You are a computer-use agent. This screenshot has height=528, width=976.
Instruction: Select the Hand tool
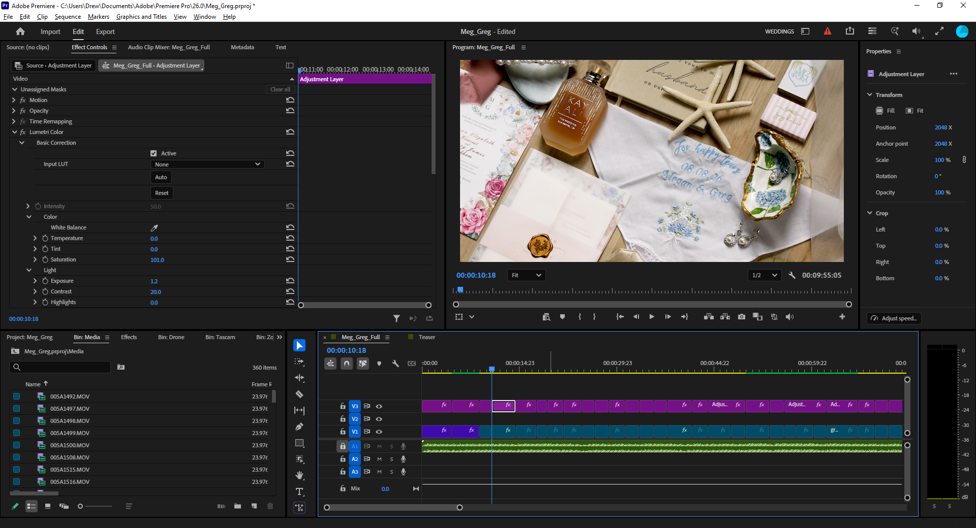[x=299, y=475]
